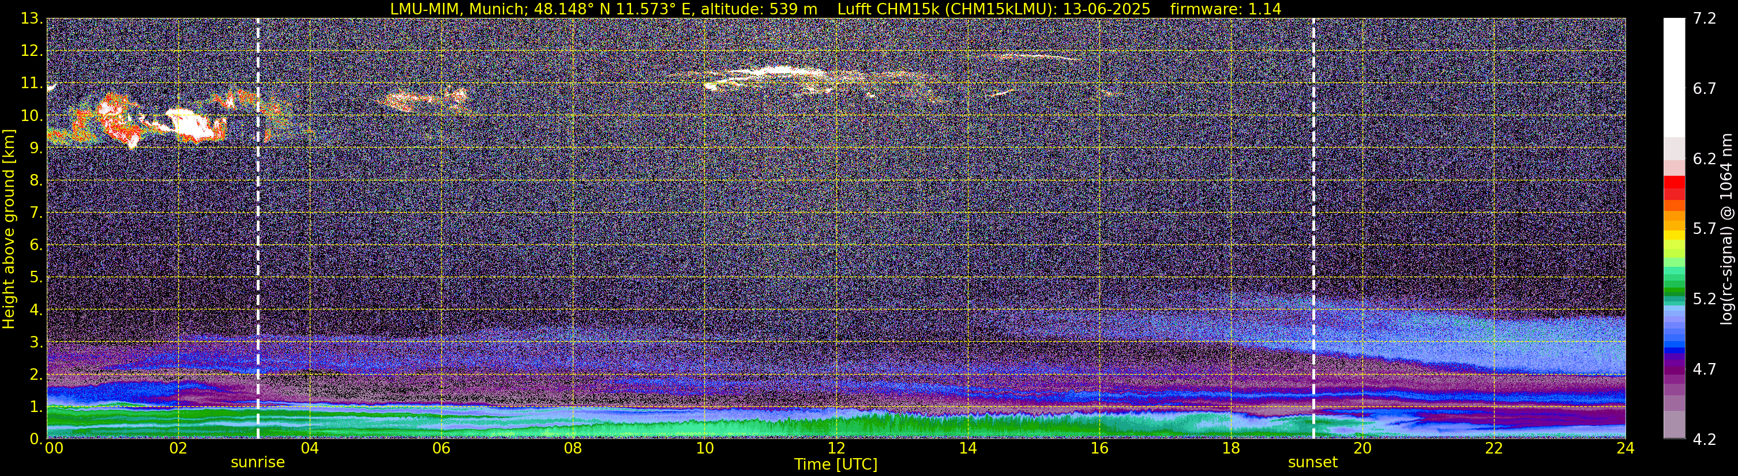Click the height axis tick "10."

32,115
